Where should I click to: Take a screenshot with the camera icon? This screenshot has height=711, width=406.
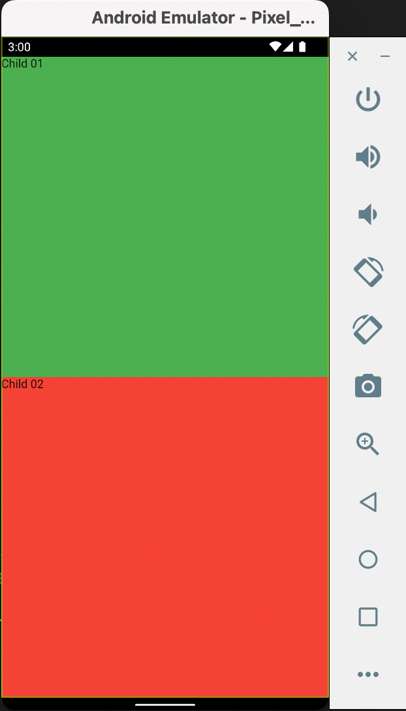[368, 386]
